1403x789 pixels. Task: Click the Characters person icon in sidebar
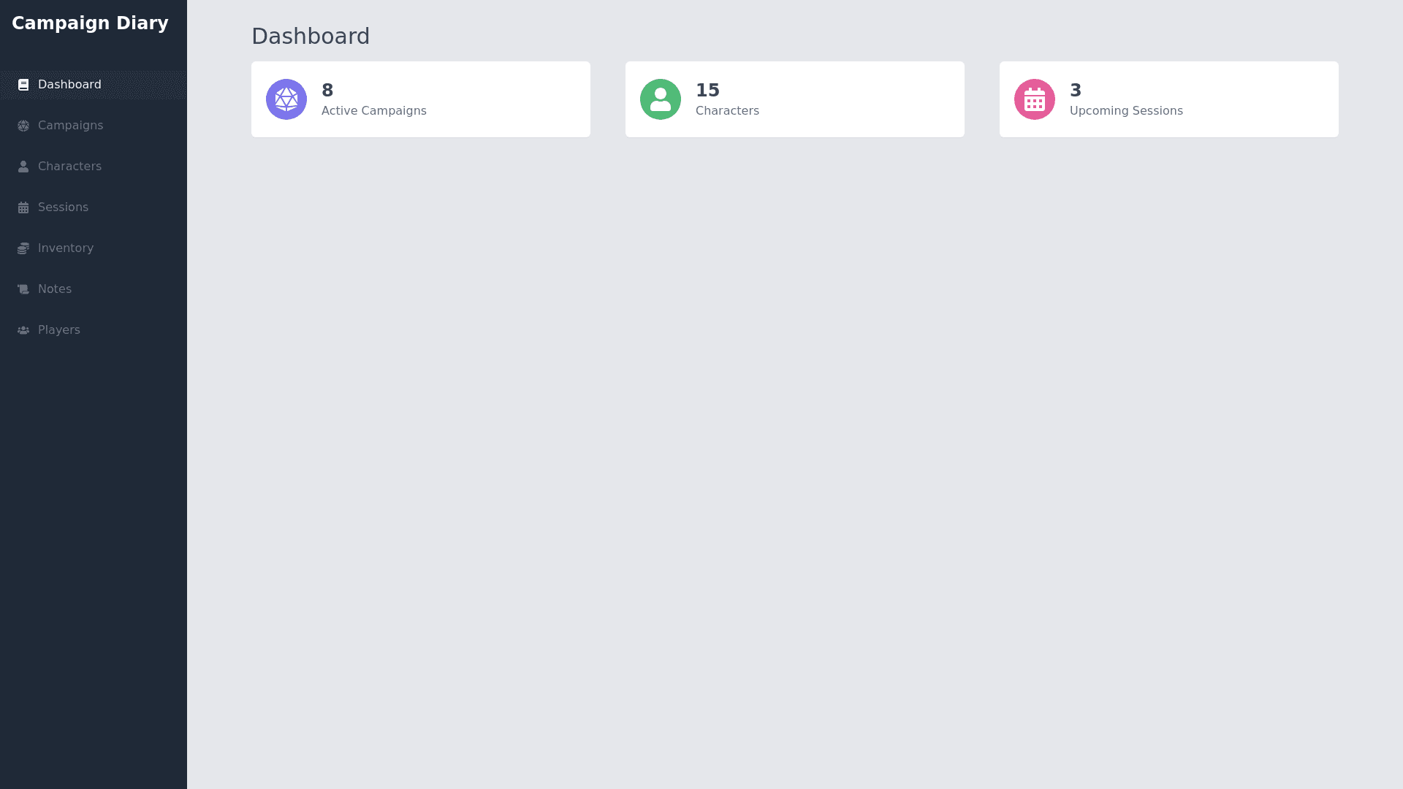(x=23, y=167)
